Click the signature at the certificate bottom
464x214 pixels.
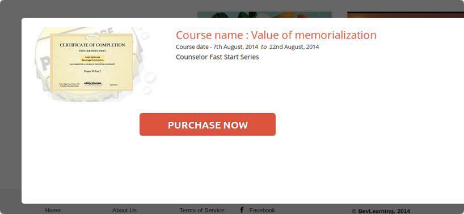93,84
